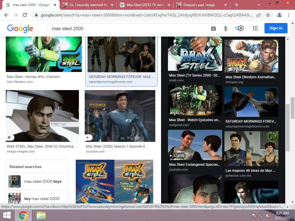Open new tab with plus button

pyautogui.click(x=237, y=5)
